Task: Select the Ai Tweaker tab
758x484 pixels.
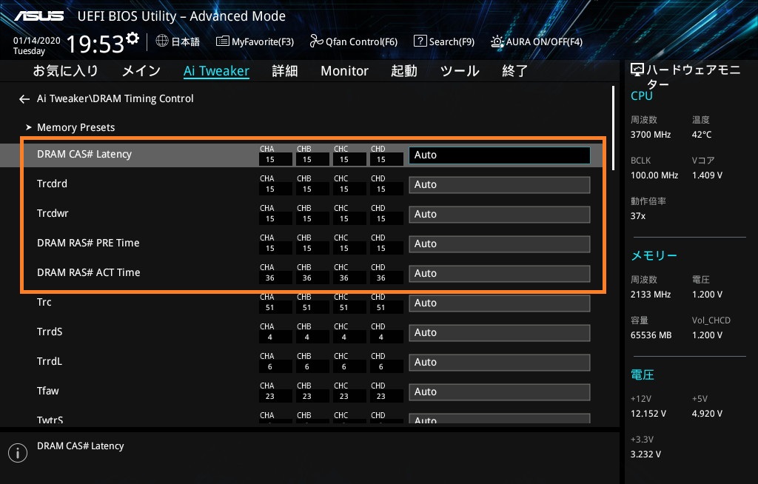Action: (216, 71)
